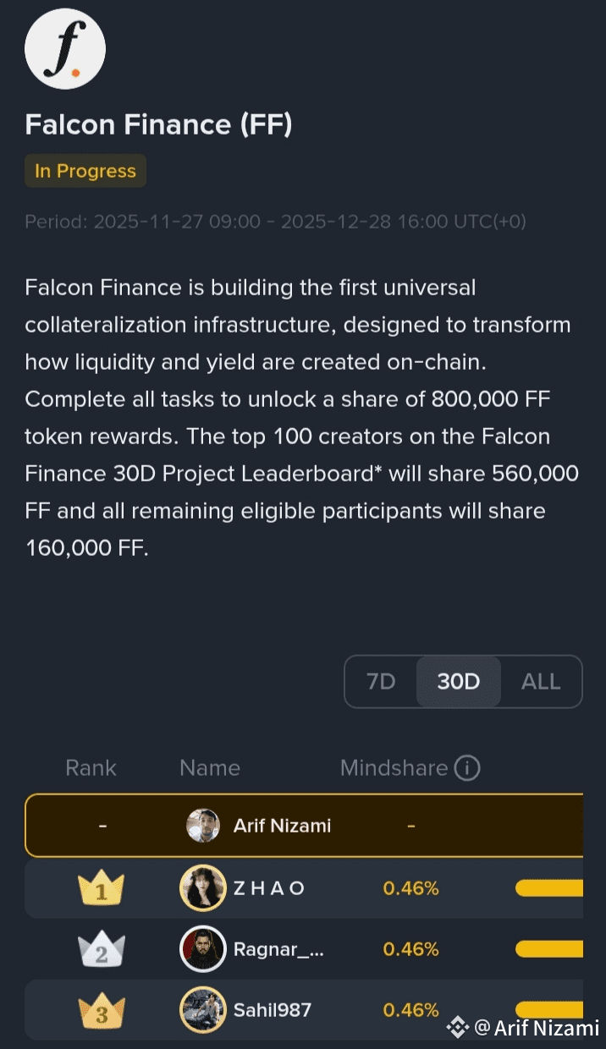Image resolution: width=606 pixels, height=1049 pixels.
Task: Show the ALL time leaderboard tab
Action: (x=541, y=681)
